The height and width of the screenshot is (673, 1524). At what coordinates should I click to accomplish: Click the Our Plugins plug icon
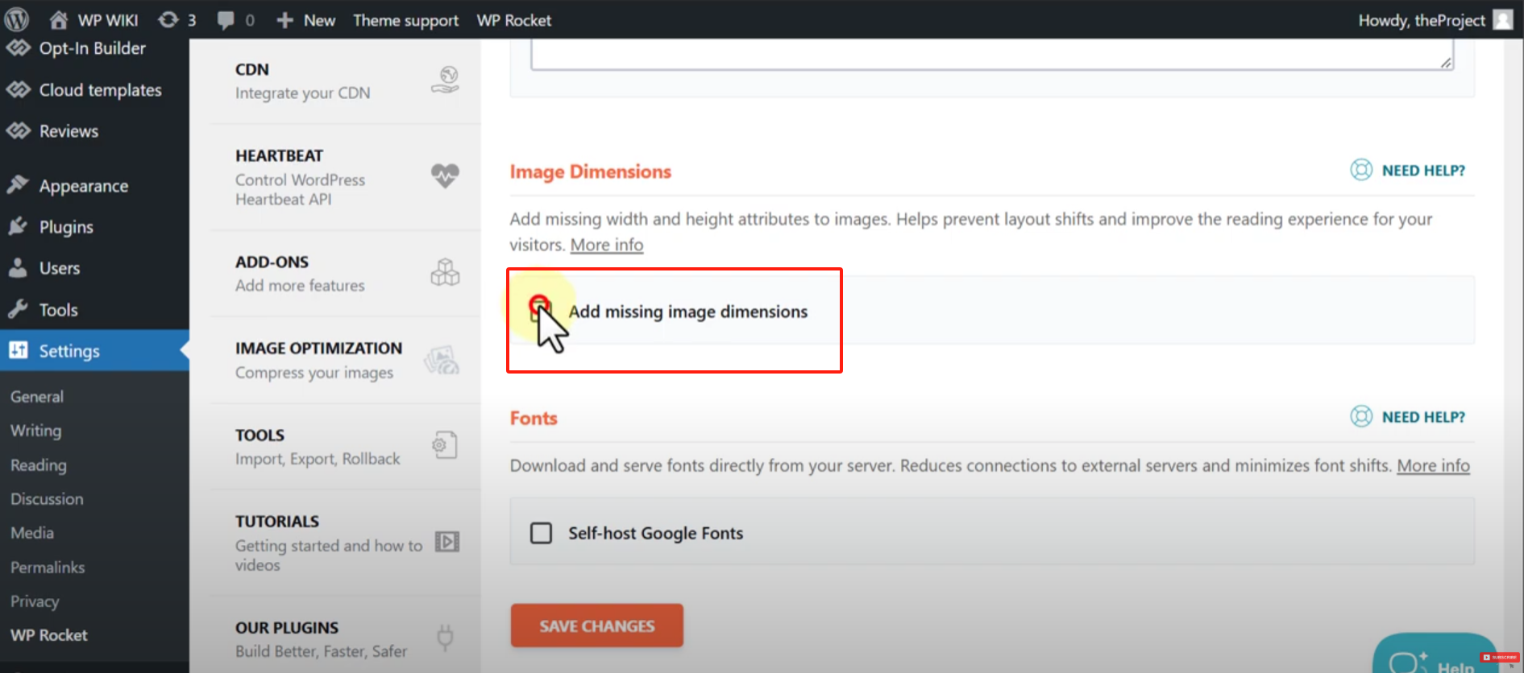pyautogui.click(x=445, y=638)
